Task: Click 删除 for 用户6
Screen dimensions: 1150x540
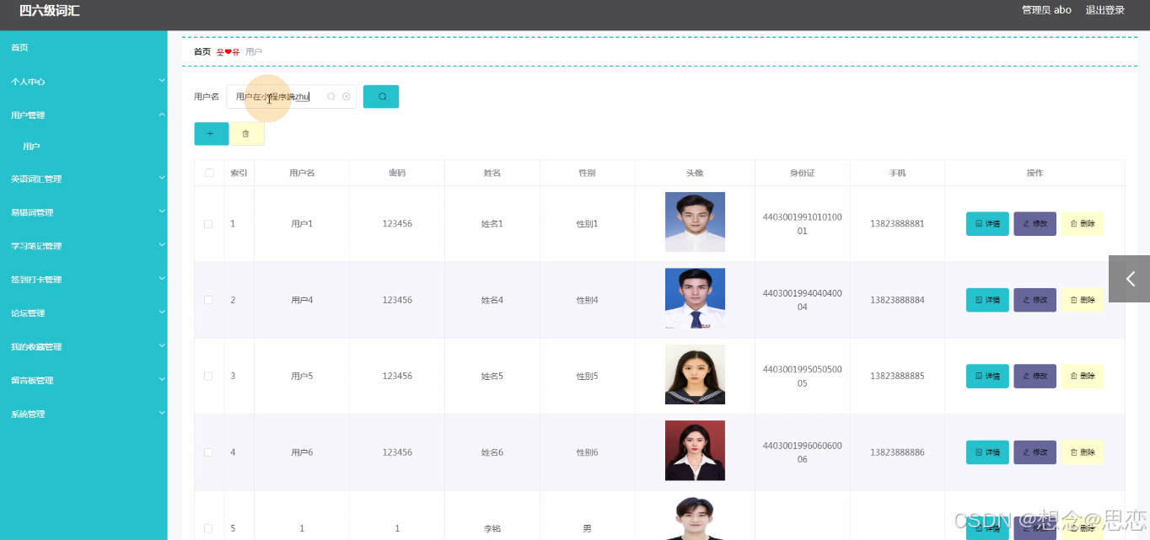Action: 1082,452
